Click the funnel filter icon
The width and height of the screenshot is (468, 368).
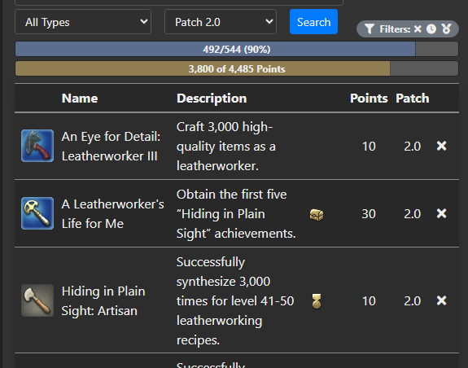coord(370,29)
